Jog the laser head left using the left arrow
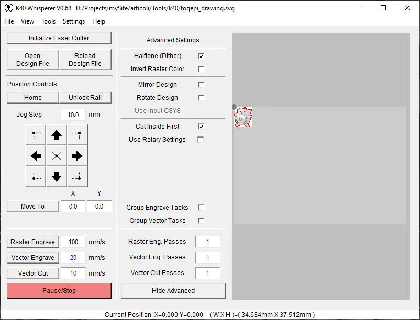The image size is (420, 320). tap(35, 156)
